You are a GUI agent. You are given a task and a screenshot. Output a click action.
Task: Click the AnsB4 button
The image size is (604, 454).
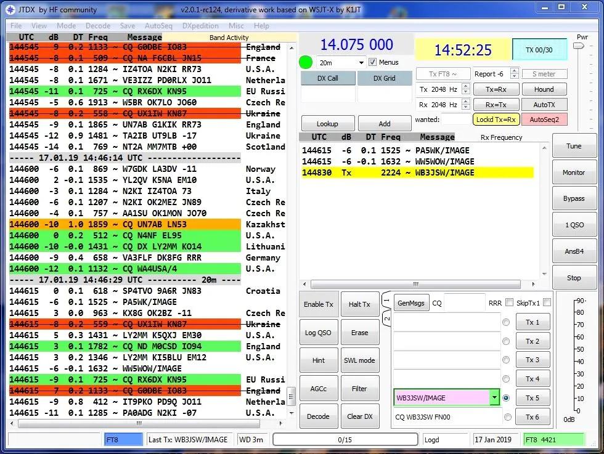point(574,251)
